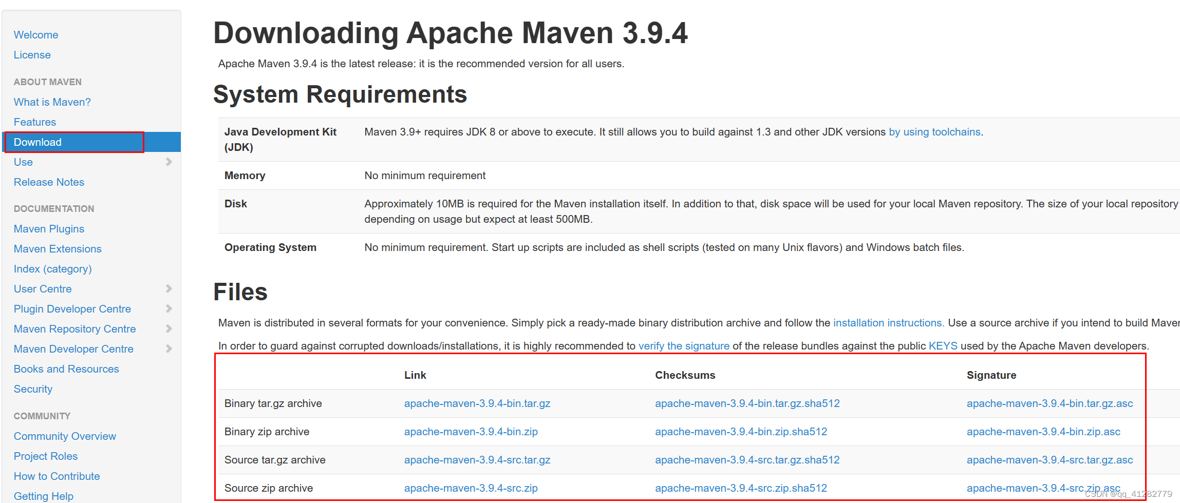Open the Use sidebar item
The width and height of the screenshot is (1180, 503).
[x=23, y=162]
